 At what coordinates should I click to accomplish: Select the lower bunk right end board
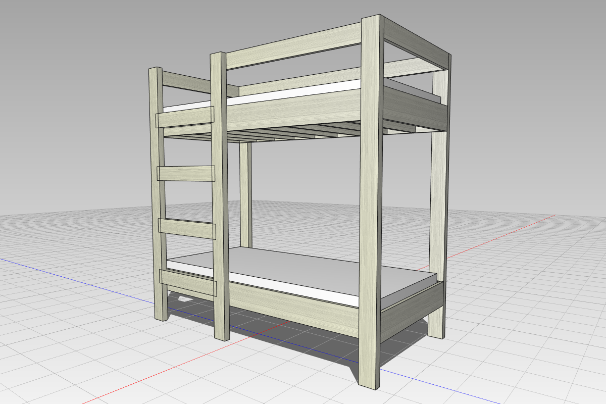pyautogui.click(x=412, y=313)
